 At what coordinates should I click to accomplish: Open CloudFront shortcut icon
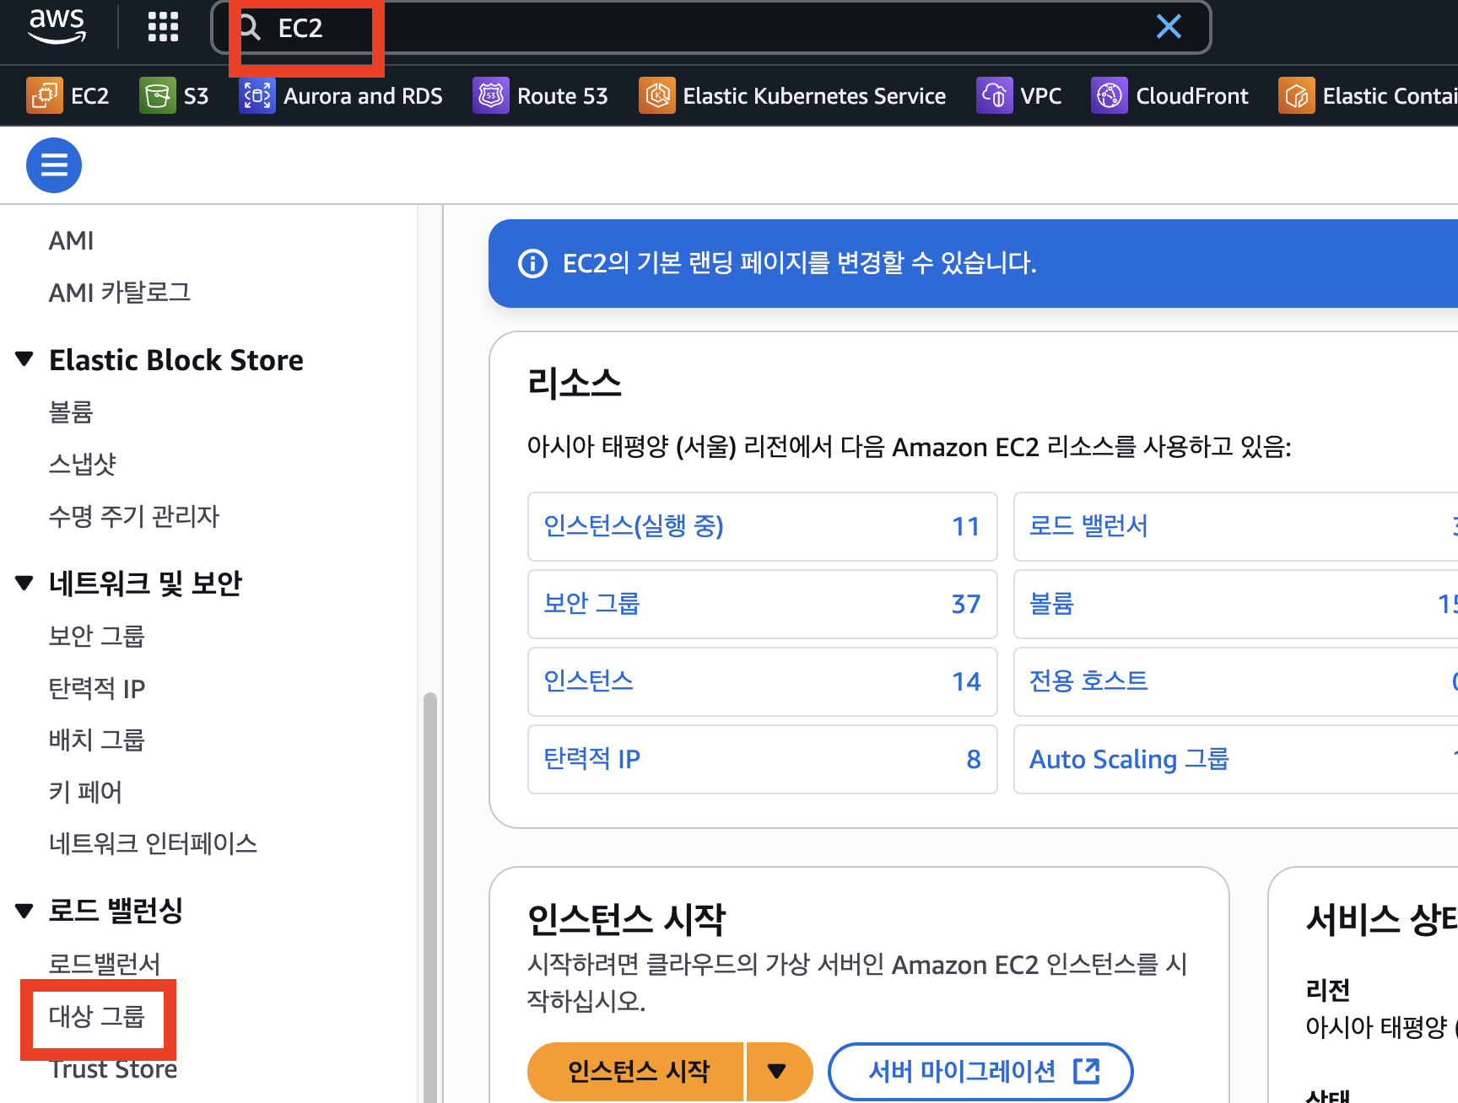(1110, 96)
